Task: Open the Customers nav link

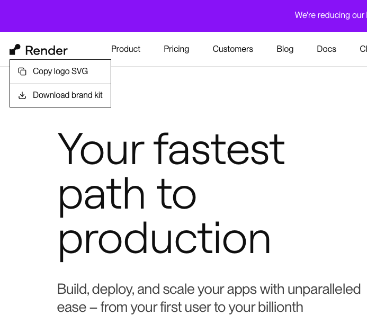Action: point(233,49)
